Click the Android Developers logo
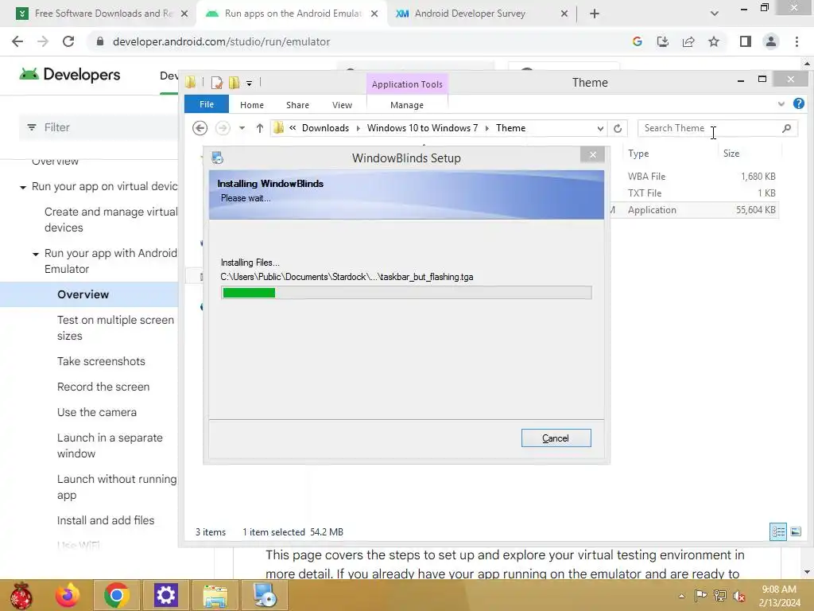814x611 pixels. pos(70,75)
